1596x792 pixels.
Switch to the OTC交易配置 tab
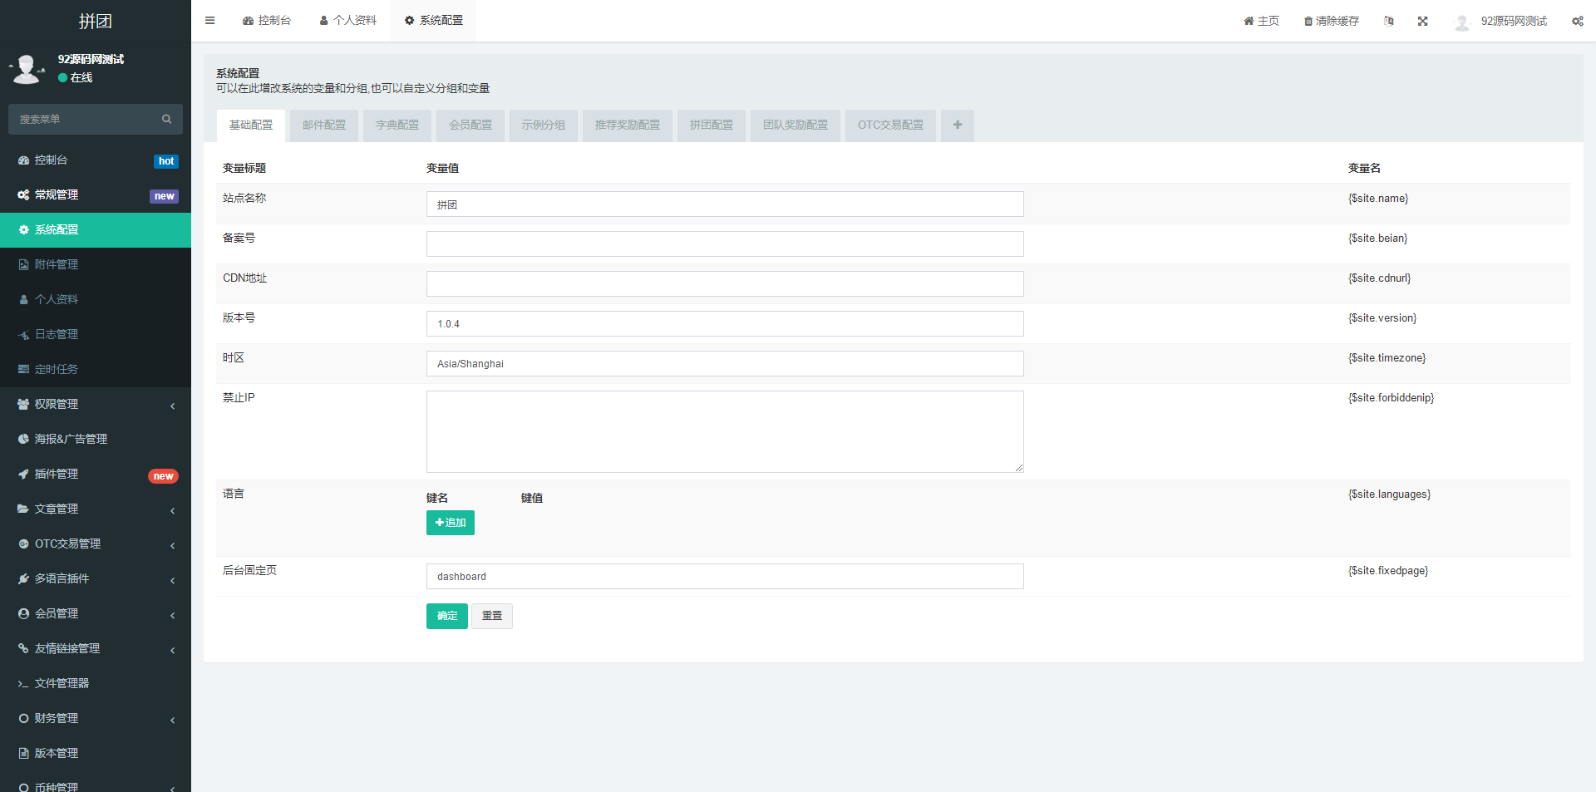click(x=890, y=125)
